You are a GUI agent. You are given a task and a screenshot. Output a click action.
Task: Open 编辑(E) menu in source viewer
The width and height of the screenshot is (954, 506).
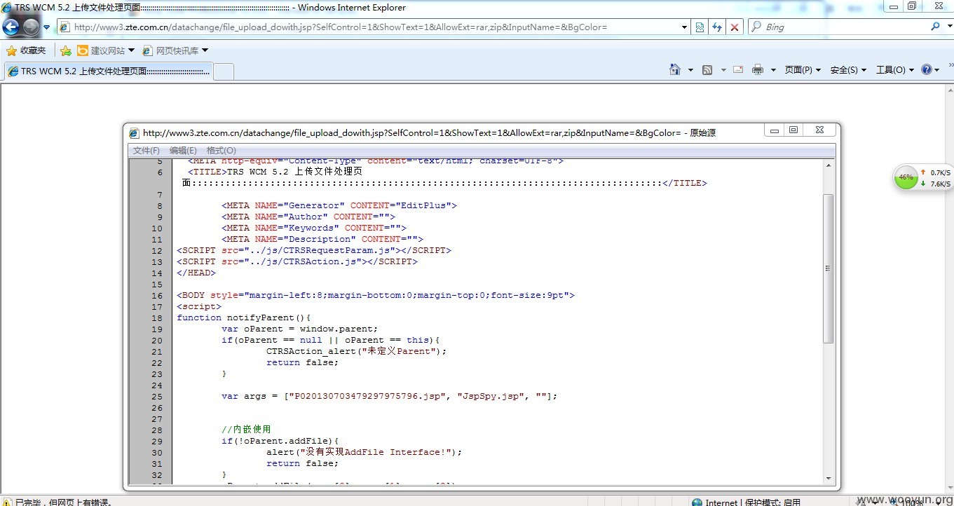(183, 150)
